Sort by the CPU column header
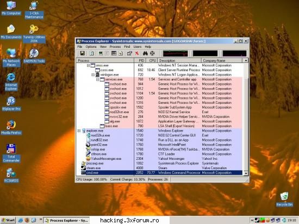The width and height of the screenshot is (299, 224). click(152, 60)
